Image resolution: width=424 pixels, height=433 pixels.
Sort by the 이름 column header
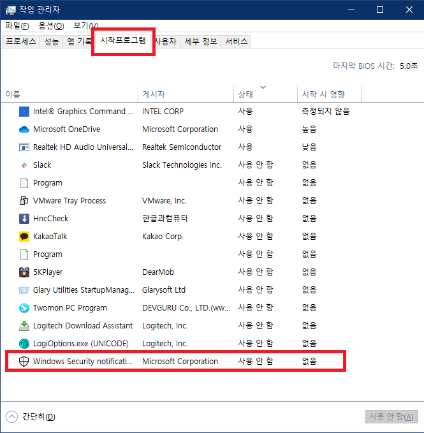click(69, 94)
